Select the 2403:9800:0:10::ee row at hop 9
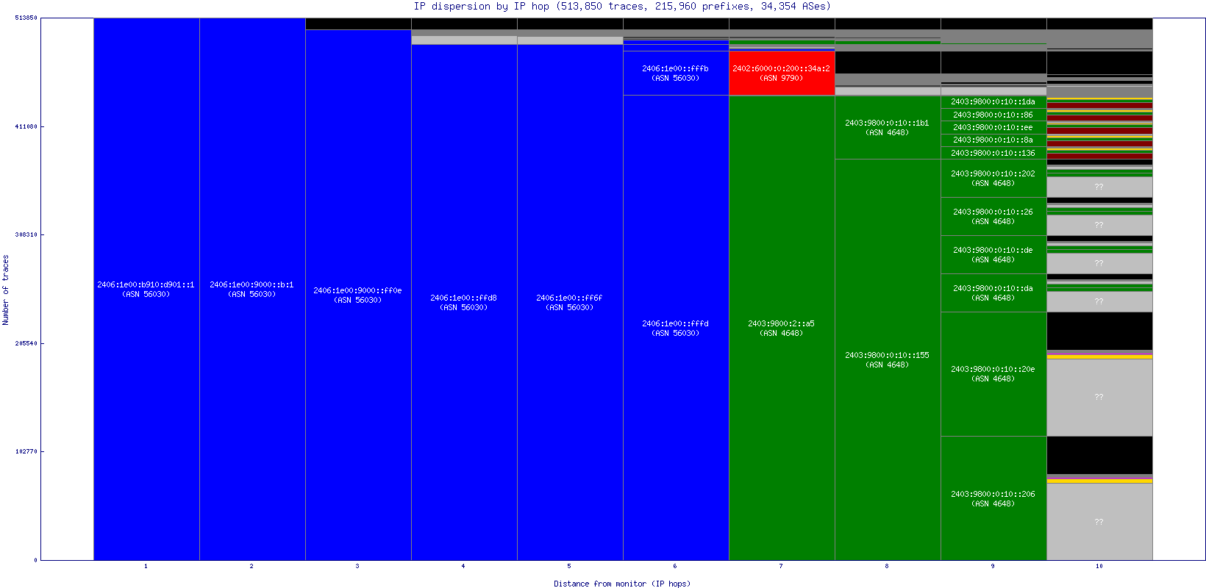 pos(993,127)
